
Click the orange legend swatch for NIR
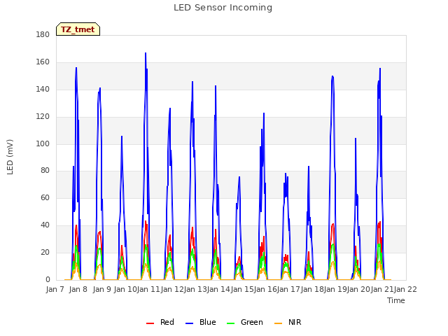click(278, 323)
